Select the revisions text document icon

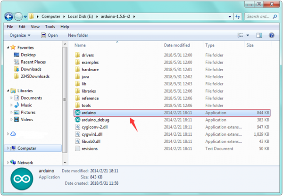coord(78,148)
